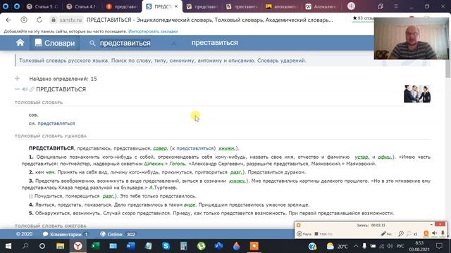Open the Windows Start menu
The width and height of the screenshot is (451, 253).
[8, 246]
